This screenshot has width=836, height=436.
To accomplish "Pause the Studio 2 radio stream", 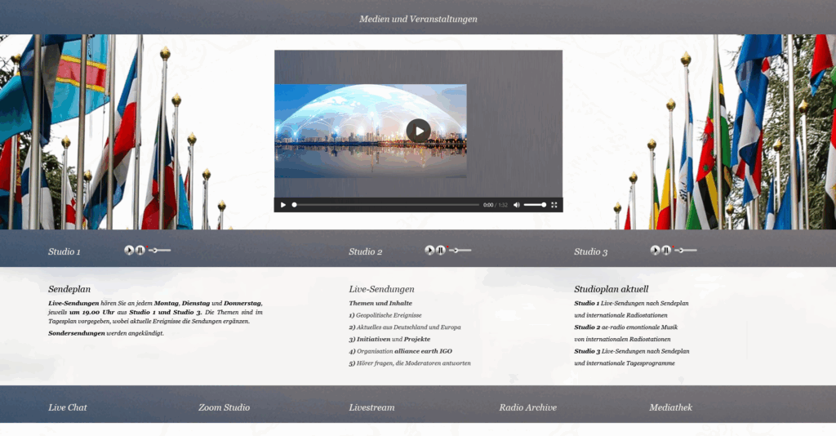I will click(x=441, y=251).
